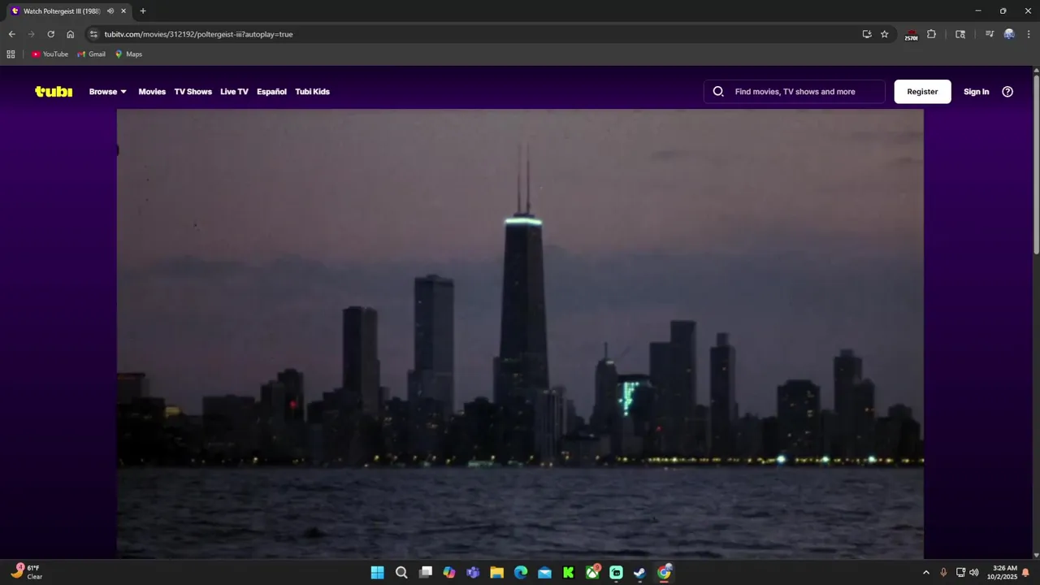Open the Mail app on taskbar
The image size is (1040, 585).
pyautogui.click(x=544, y=572)
